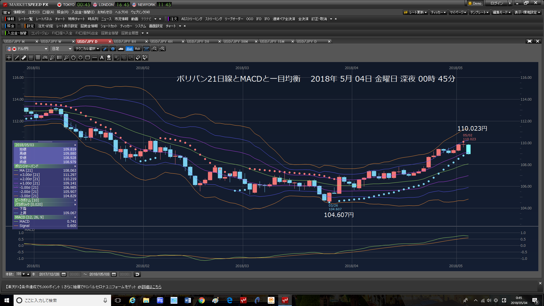Follow the 詳細はこちら link
The width and height of the screenshot is (544, 306).
click(152, 287)
